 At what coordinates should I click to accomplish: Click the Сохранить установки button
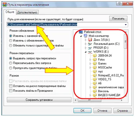click(x=39, y=100)
